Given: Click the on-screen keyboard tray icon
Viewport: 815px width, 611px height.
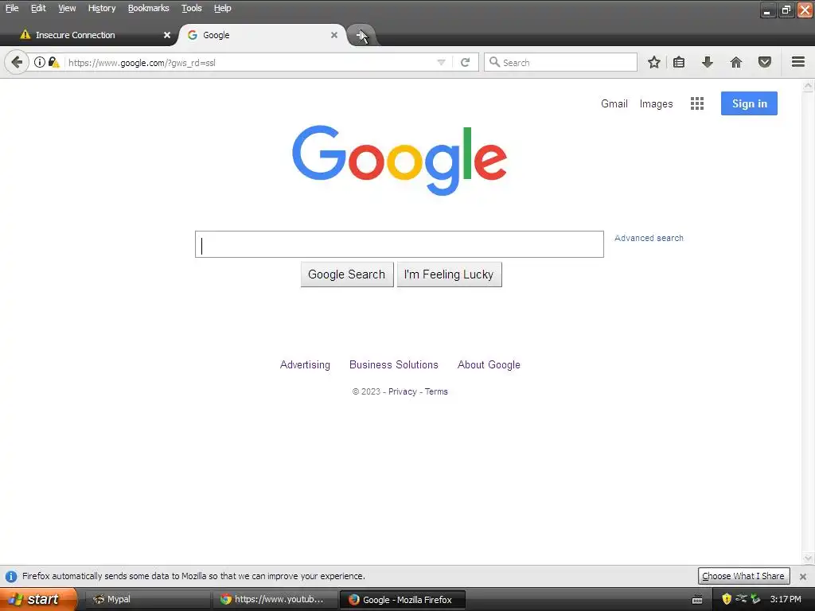Looking at the screenshot, I should coord(697,600).
